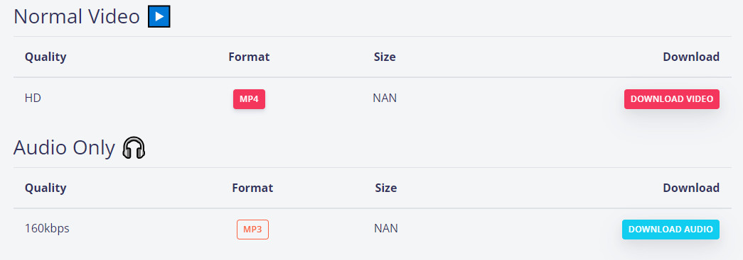Click the headphones icon beside Audio Only
743x260 pixels.
click(134, 147)
